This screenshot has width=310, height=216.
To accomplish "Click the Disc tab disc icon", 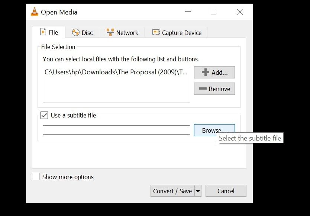I will point(75,33).
